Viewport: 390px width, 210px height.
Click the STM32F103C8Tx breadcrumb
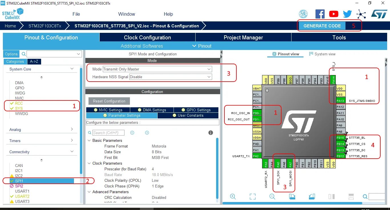(x=45, y=26)
